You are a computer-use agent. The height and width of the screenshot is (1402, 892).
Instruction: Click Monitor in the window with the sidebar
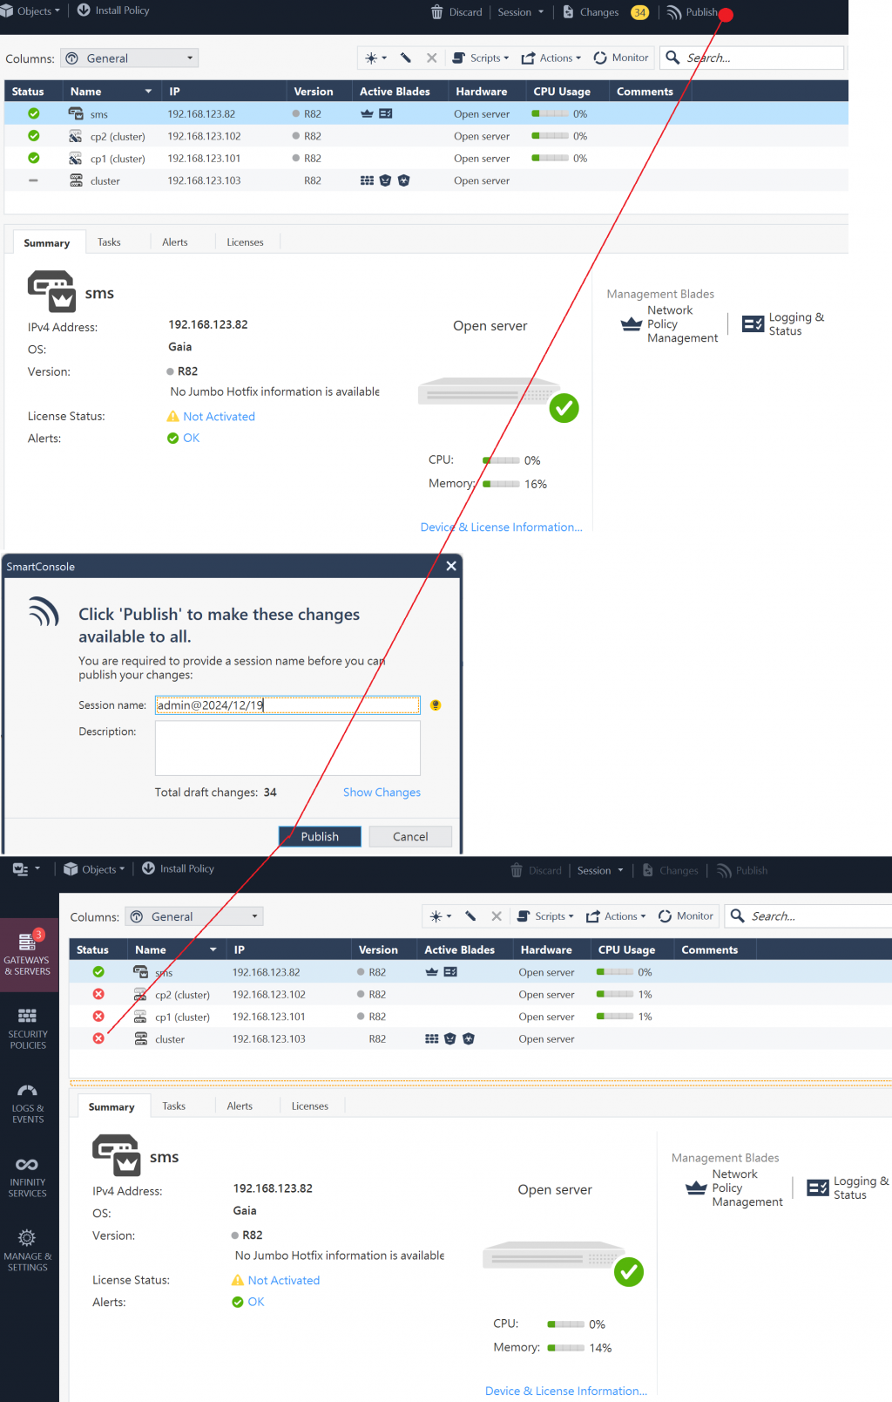tap(686, 916)
